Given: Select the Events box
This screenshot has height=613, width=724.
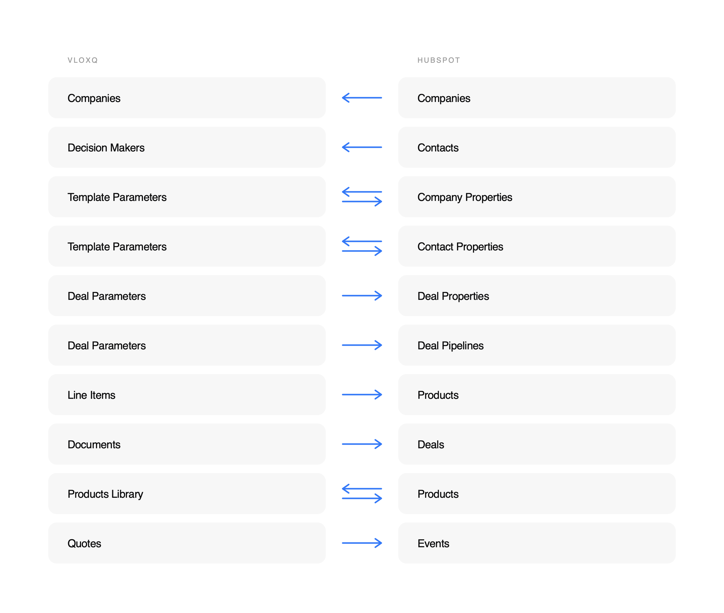Looking at the screenshot, I should (537, 543).
